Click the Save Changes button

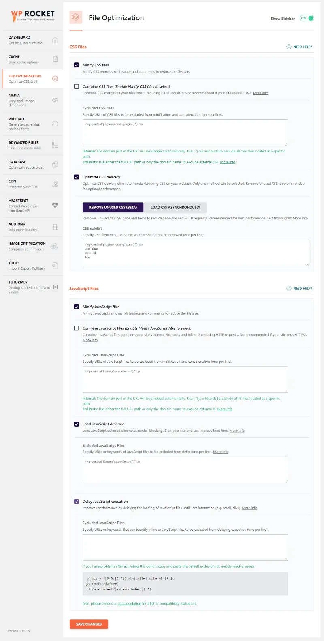tap(89, 624)
